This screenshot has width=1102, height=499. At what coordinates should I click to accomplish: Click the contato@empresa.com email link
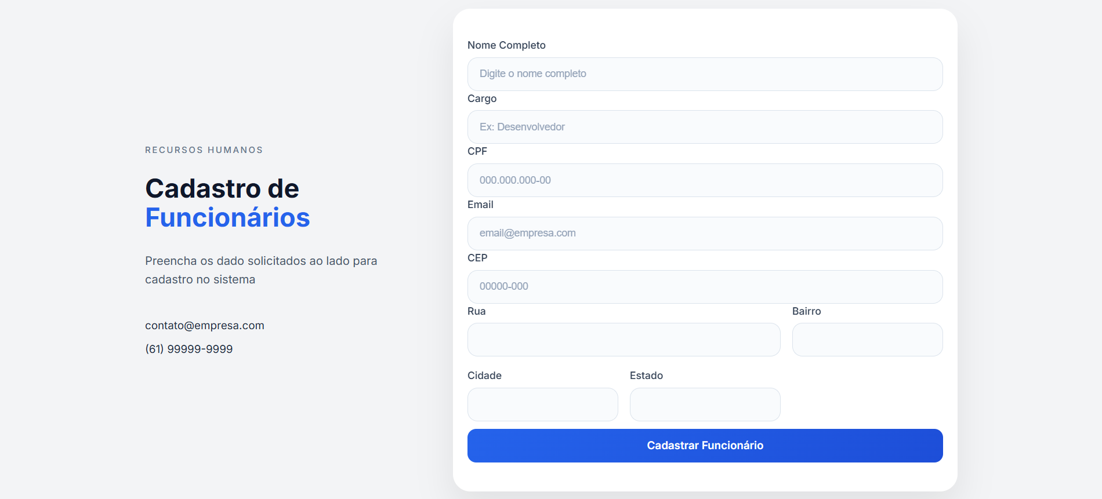point(205,326)
